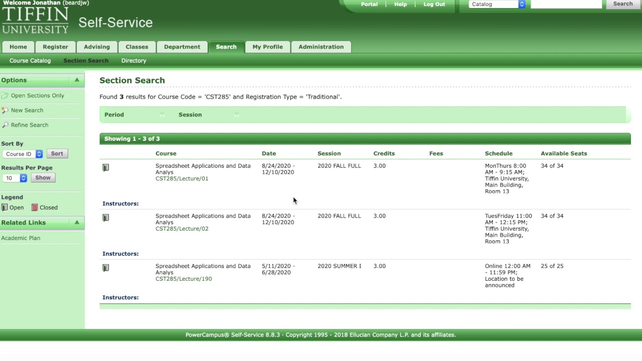Click in the top search text field

tap(566, 4)
